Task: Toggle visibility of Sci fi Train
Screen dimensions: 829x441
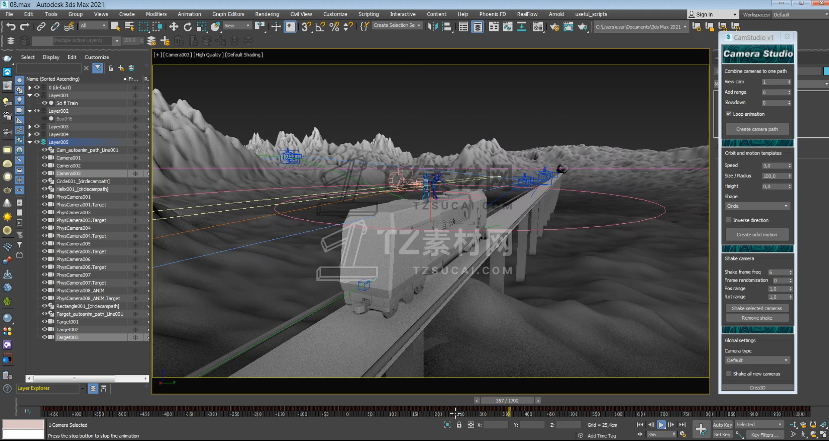Action: 44,103
